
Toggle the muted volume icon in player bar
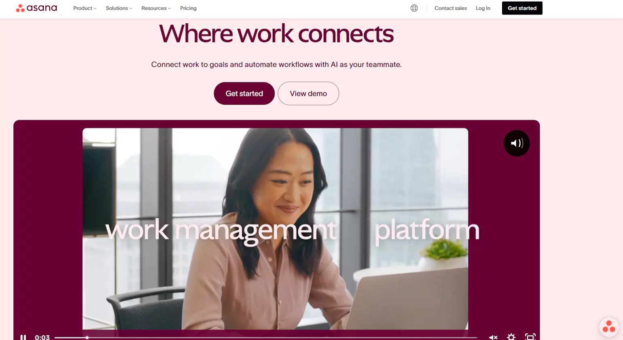click(x=493, y=337)
